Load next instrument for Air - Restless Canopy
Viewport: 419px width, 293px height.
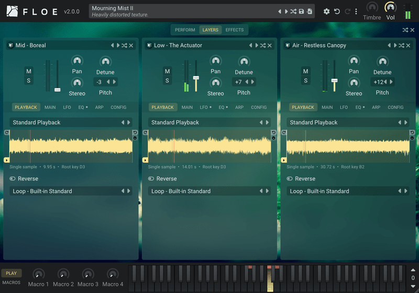[395, 46]
